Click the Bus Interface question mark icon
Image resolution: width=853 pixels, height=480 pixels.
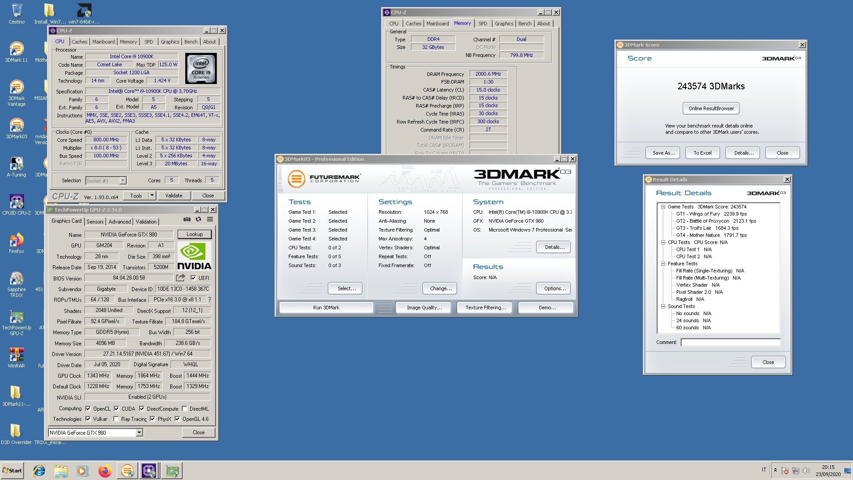(x=210, y=300)
